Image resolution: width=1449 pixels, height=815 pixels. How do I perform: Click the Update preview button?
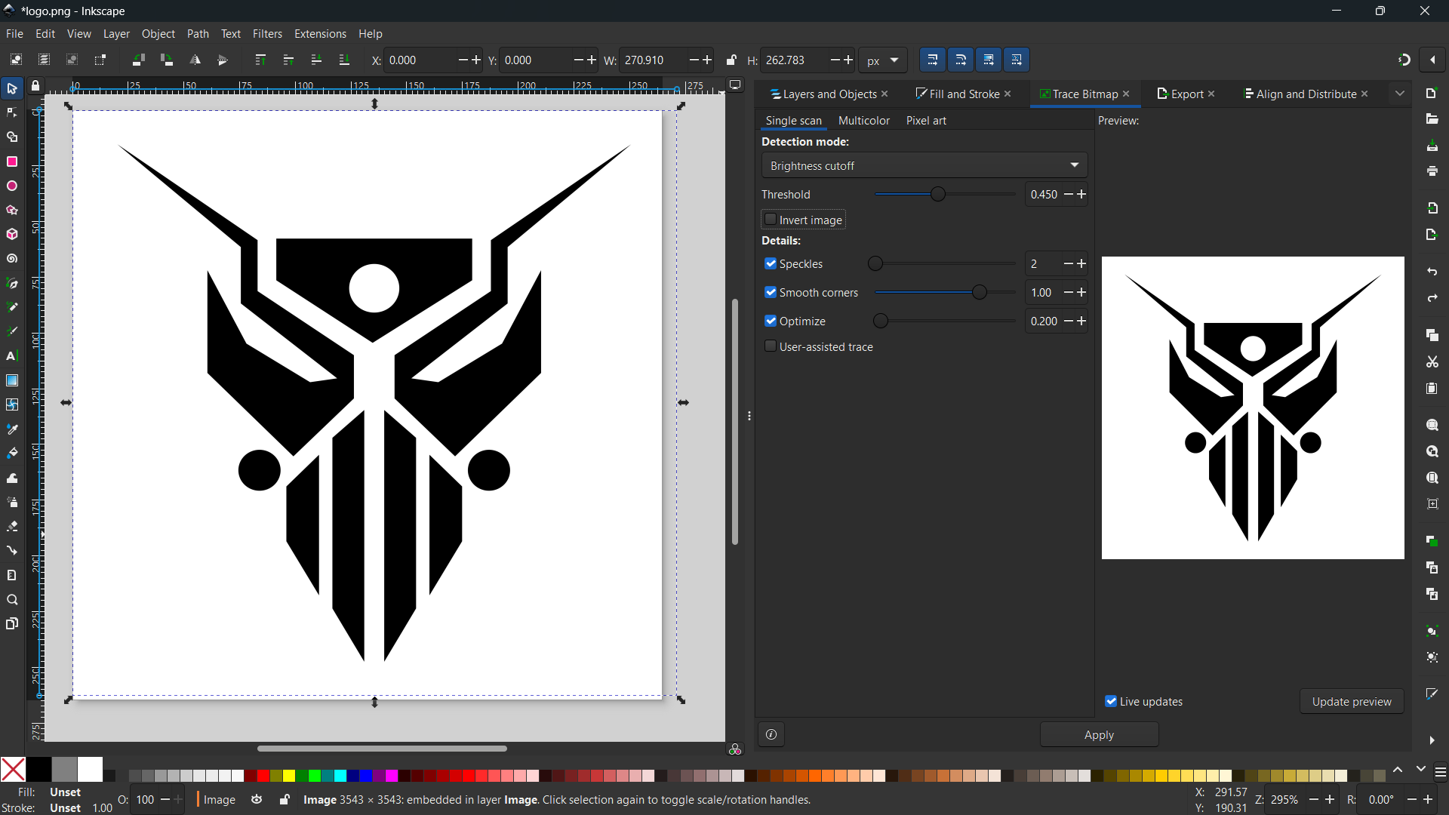[x=1352, y=702]
